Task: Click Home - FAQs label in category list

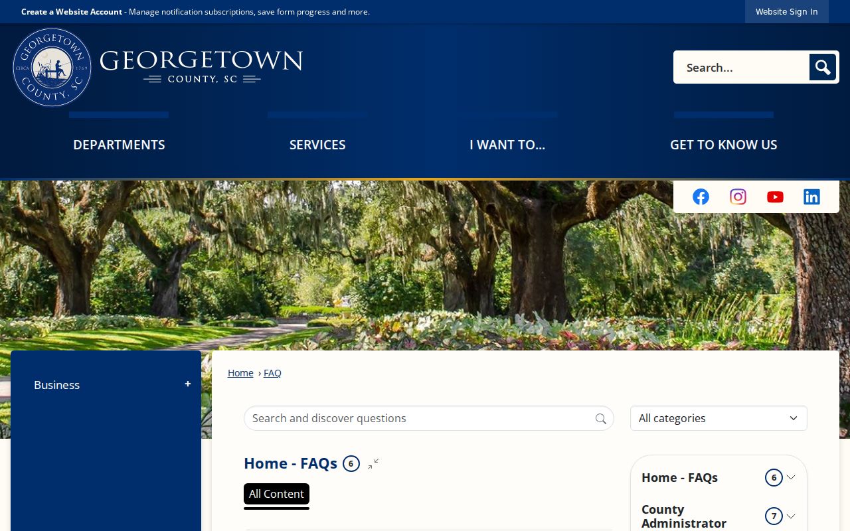Action: pyautogui.click(x=679, y=477)
